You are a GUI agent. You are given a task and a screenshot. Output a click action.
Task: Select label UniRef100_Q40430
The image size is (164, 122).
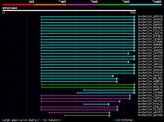(x=150, y=47)
